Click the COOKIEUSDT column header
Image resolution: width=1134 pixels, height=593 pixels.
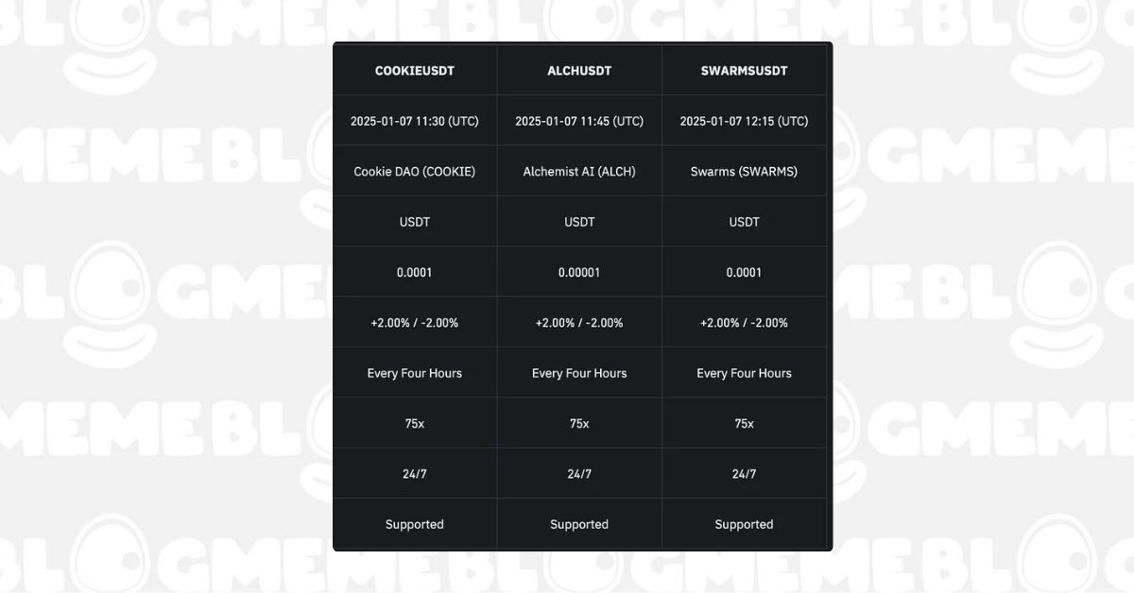pos(414,71)
